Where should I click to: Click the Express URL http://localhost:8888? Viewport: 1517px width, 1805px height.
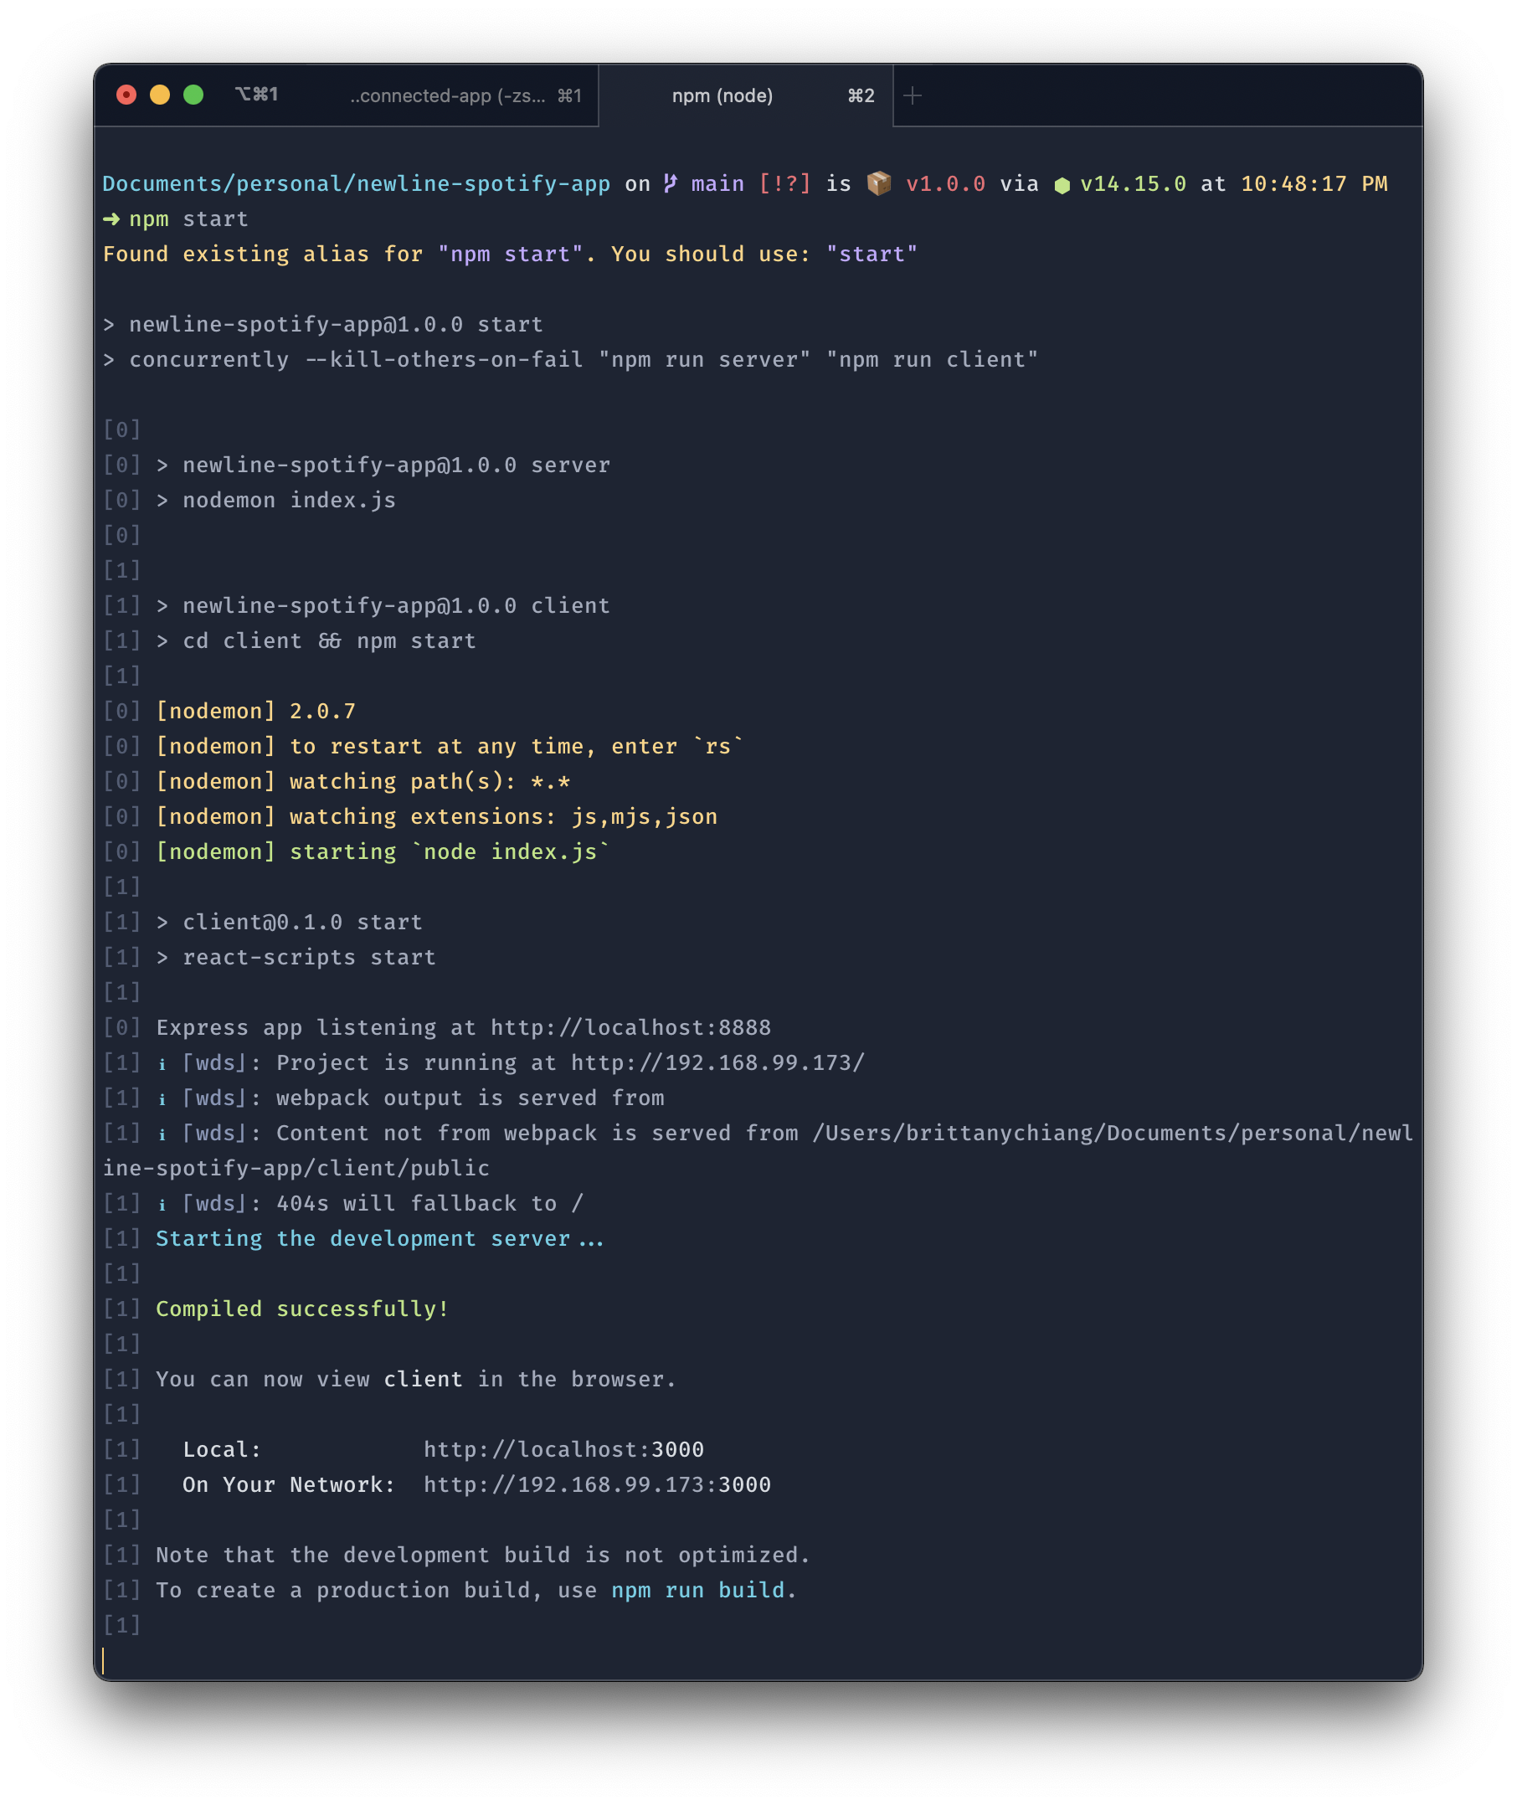630,1026
